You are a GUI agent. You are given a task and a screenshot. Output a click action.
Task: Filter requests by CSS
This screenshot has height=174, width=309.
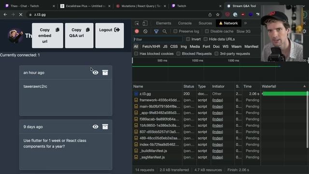[x=174, y=46]
